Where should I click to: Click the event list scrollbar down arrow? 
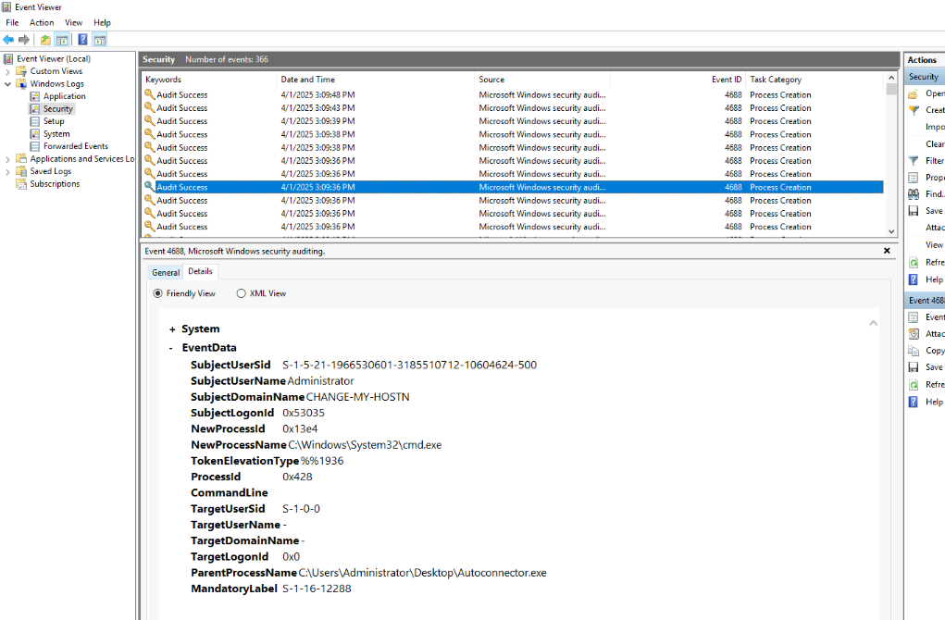(892, 231)
